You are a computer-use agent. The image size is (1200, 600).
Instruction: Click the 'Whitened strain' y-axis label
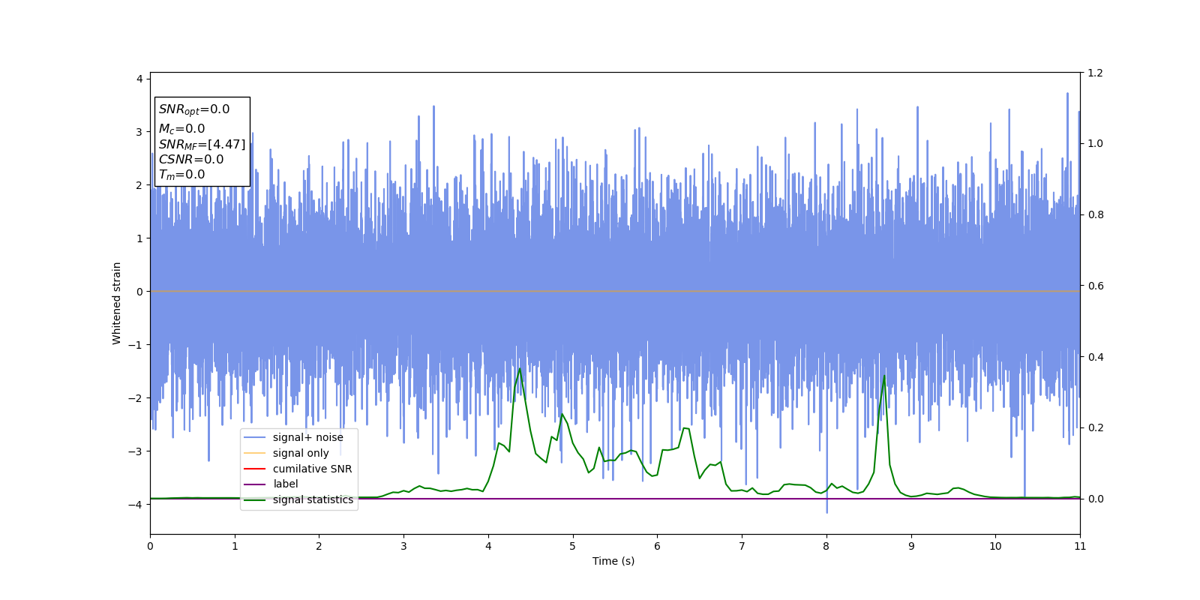[x=117, y=303]
